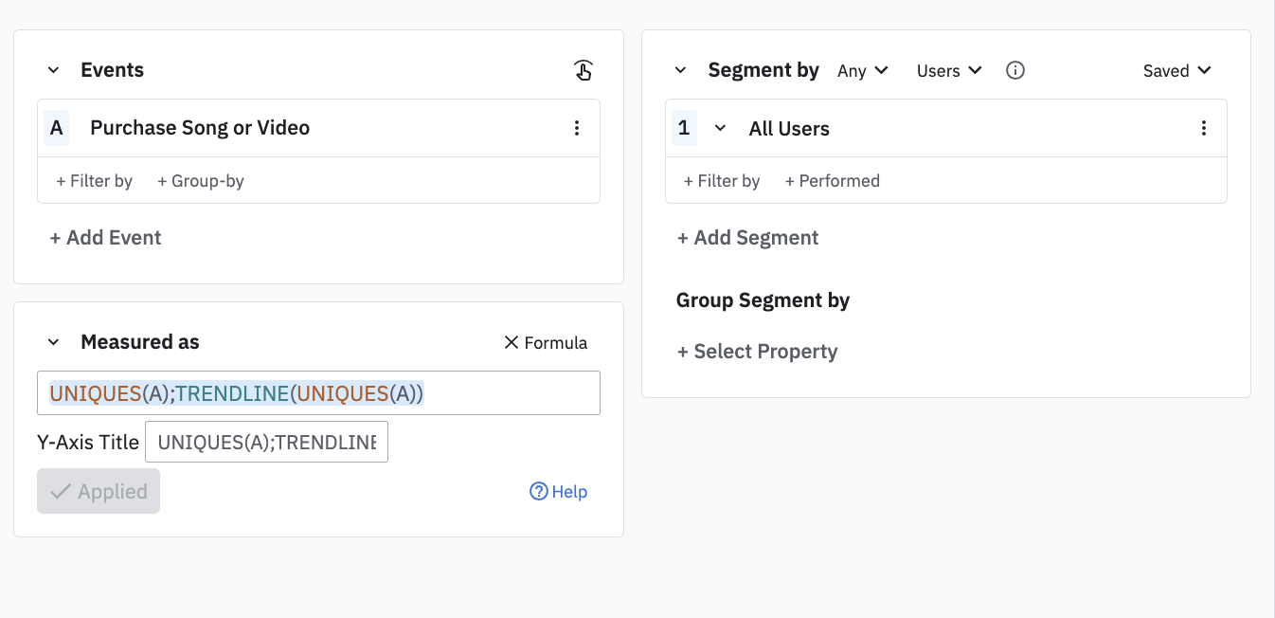Collapse the Segment by panel

(x=680, y=71)
